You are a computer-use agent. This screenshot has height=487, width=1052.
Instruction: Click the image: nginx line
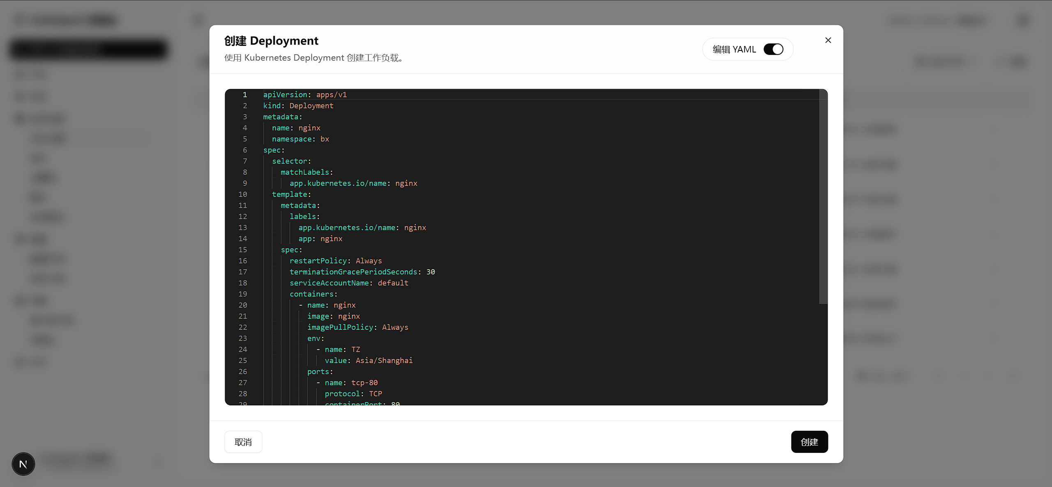pyautogui.click(x=333, y=316)
